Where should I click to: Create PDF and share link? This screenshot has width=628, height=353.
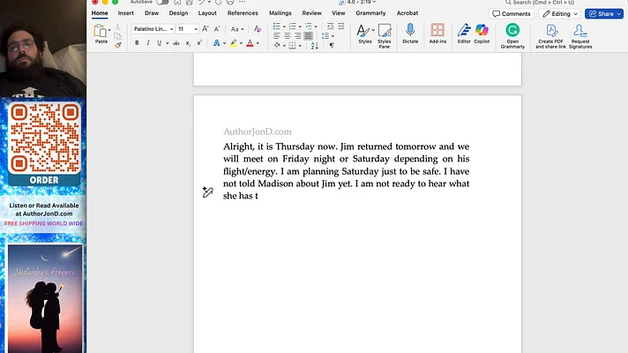[x=550, y=35]
